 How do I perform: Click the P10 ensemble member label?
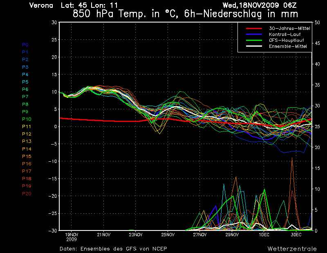27,119
